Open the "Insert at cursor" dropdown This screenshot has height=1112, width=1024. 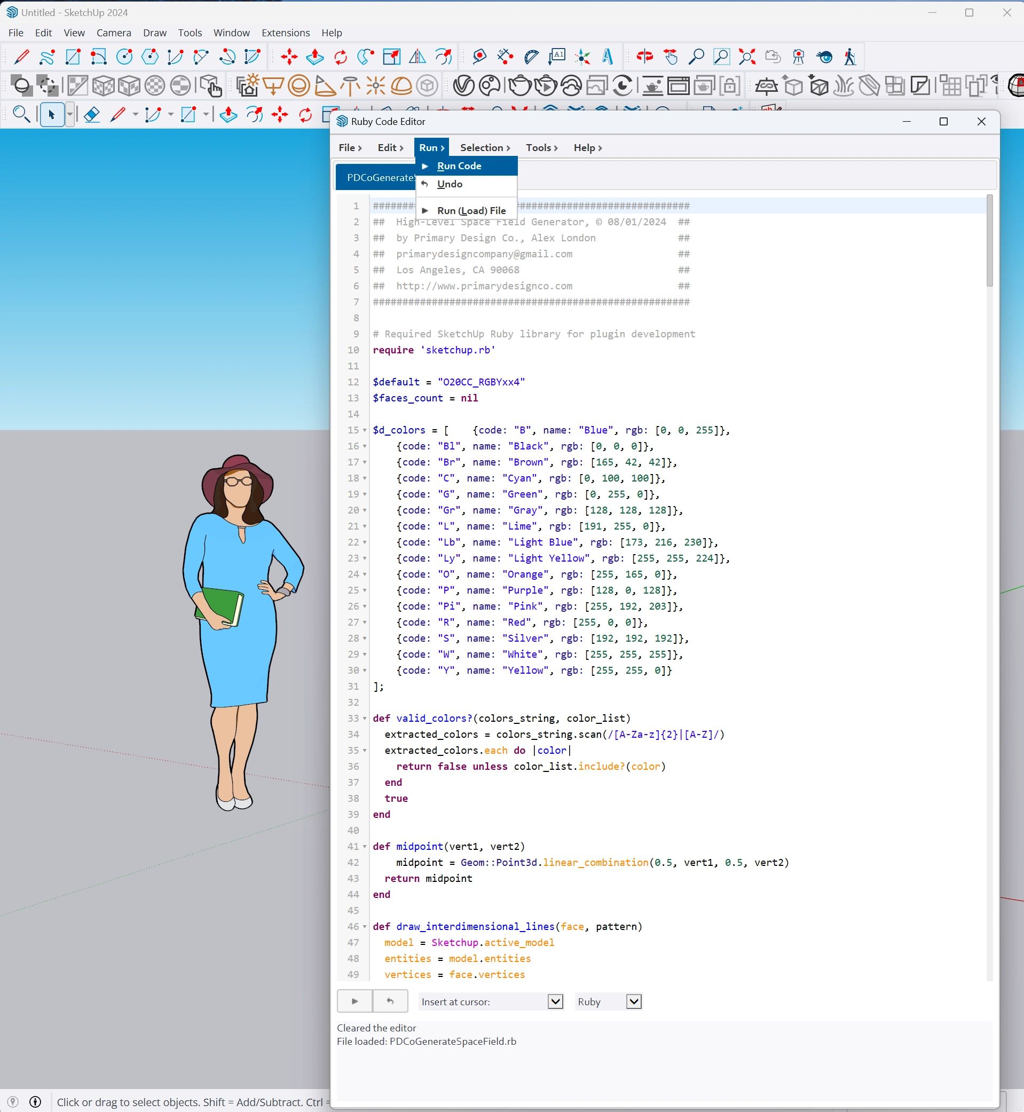(x=555, y=1001)
